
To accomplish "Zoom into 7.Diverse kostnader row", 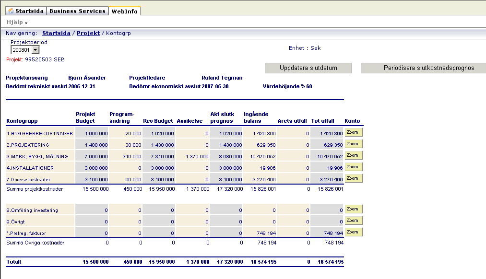I will [x=353, y=178].
